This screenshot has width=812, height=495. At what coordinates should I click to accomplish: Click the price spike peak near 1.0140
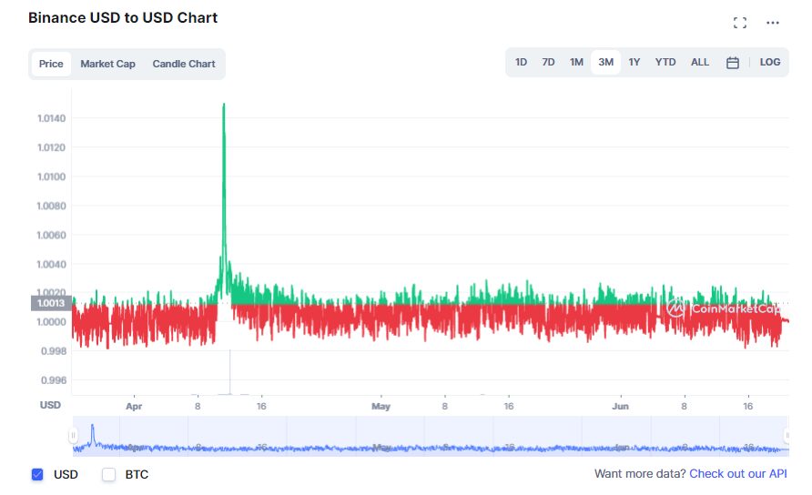224,104
